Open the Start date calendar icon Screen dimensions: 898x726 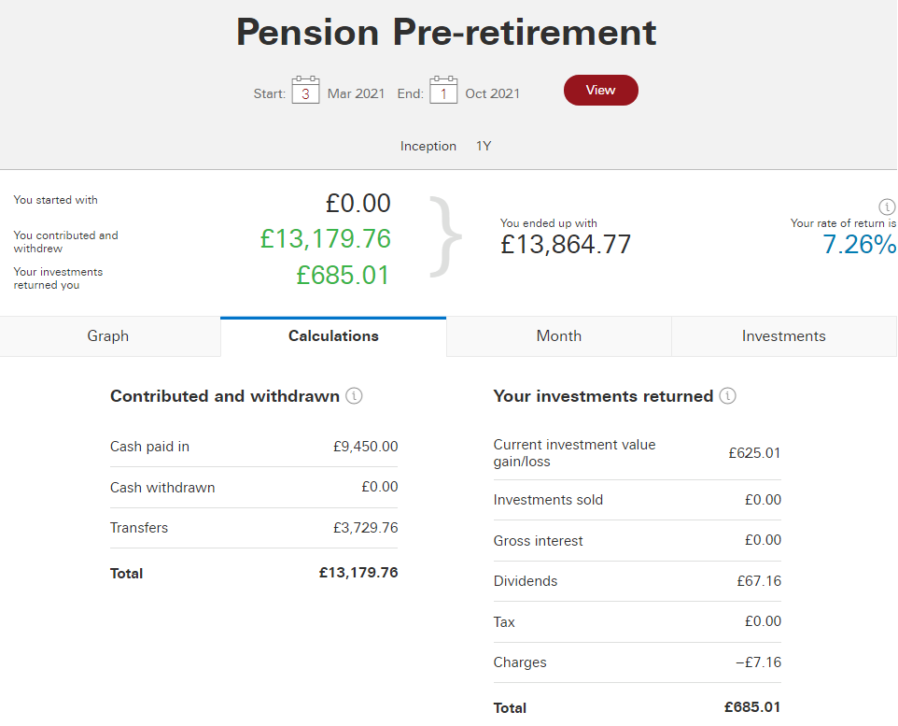point(305,90)
